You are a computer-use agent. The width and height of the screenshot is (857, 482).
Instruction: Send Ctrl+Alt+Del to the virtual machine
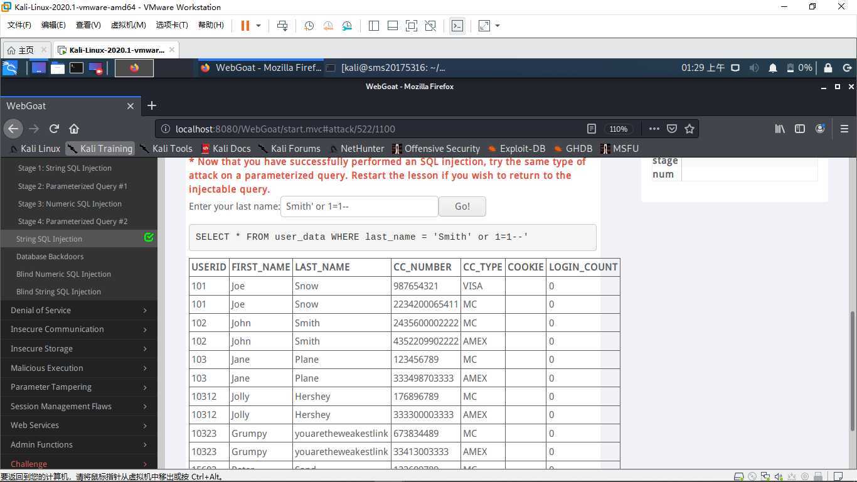282,26
